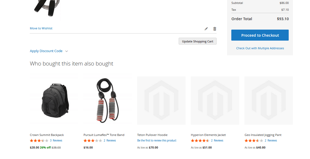Image resolution: width=310 pixels, height=159 pixels.
Task: Click the Geo Insulated Jogging Pant placeholder image
Action: click(x=269, y=100)
